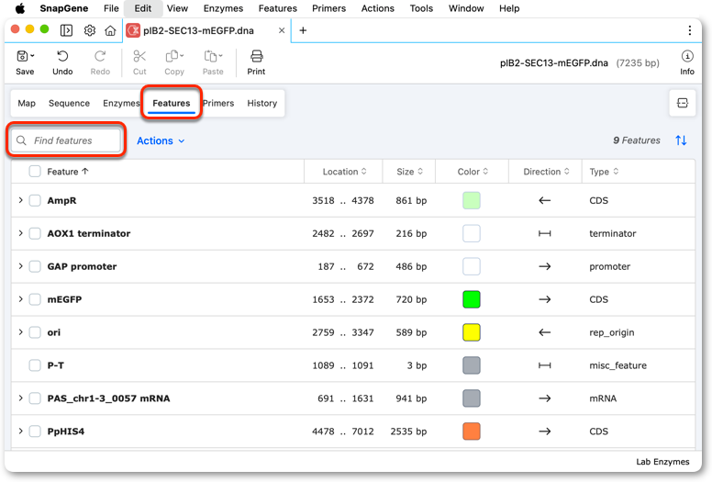Expand the PAS_chr1-3_0057 mRNA row

[20, 398]
